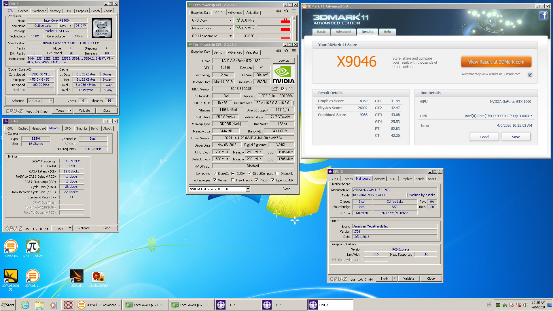This screenshot has width=553, height=311.
Task: Select the 3DMark desktop shortcut icon
Action: tap(77, 278)
